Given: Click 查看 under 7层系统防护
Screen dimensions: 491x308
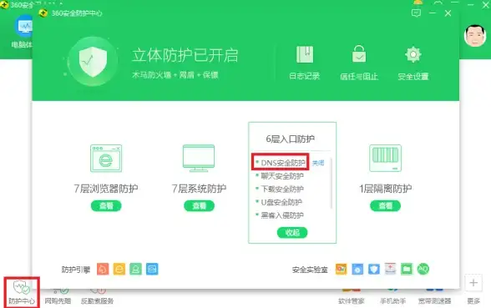Looking at the screenshot, I should click(x=199, y=205).
